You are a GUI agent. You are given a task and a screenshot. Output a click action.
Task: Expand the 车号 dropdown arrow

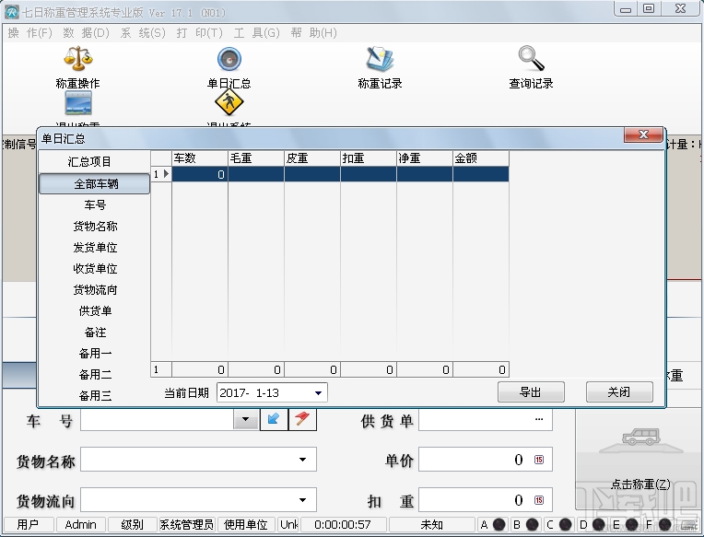[246, 419]
